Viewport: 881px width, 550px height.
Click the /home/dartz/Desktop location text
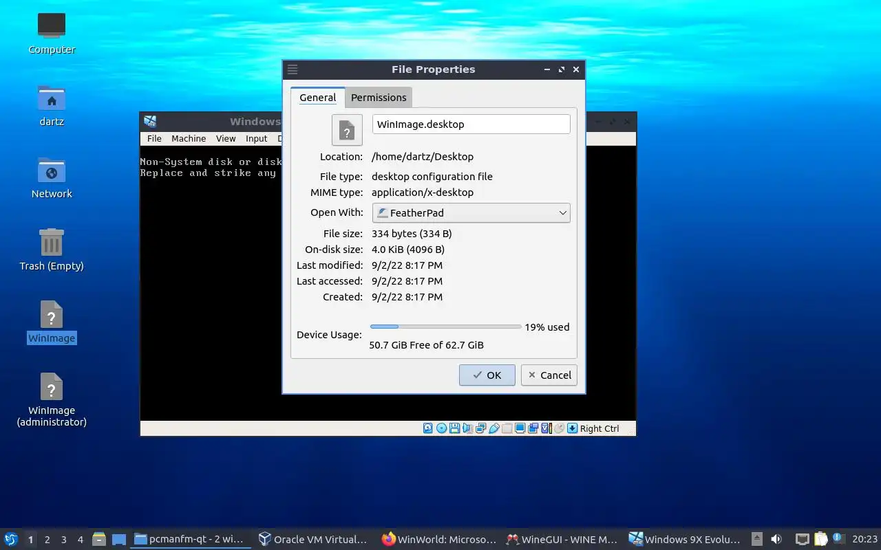(x=423, y=157)
